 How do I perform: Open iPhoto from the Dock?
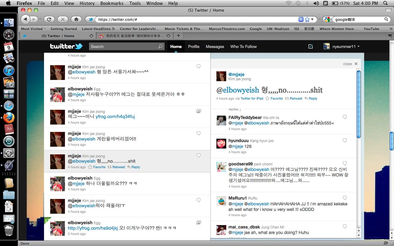click(x=9, y=82)
